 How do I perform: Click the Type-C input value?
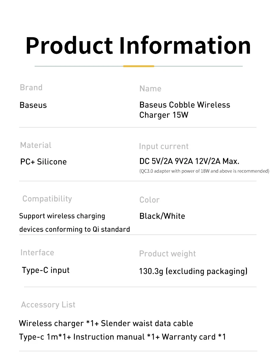click(x=46, y=270)
